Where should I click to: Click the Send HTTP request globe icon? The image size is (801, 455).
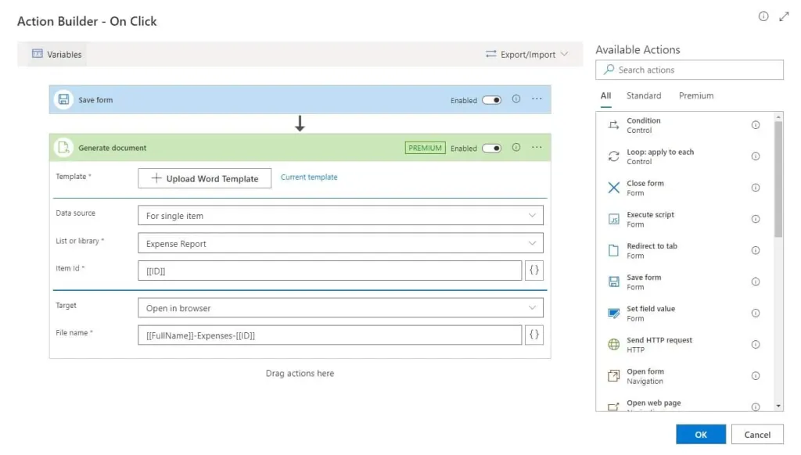(x=614, y=345)
